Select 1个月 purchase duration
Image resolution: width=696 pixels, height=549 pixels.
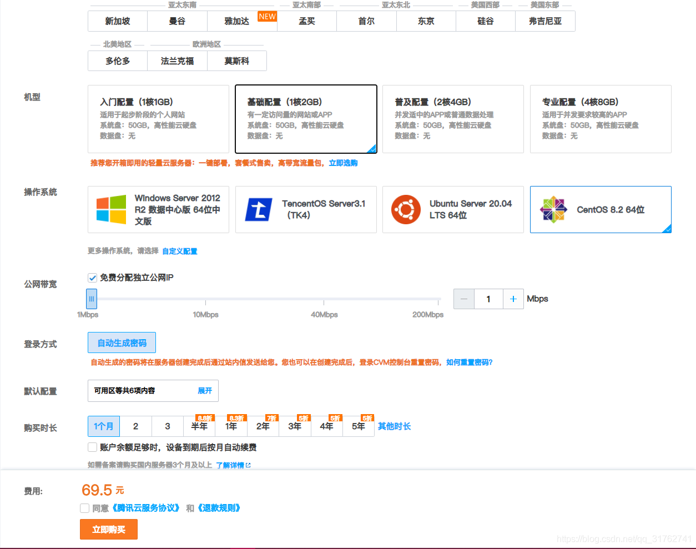click(x=104, y=426)
